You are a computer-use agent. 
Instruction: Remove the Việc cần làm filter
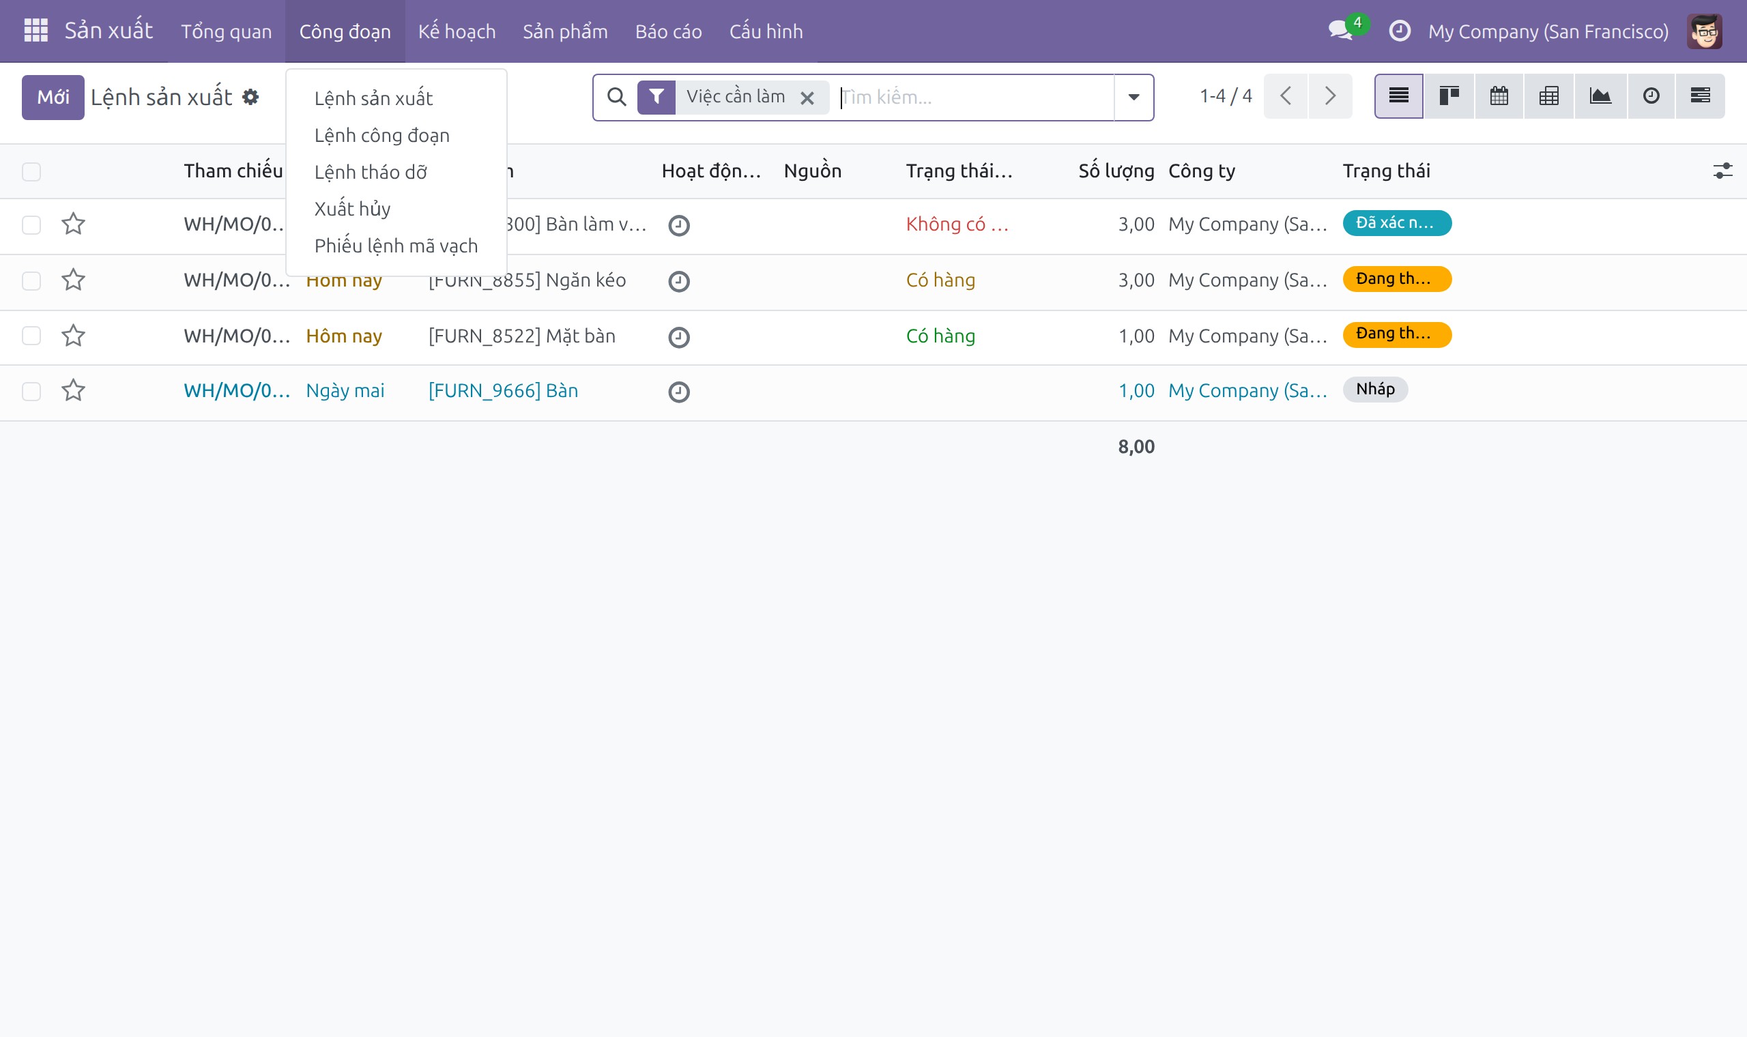pos(807,98)
